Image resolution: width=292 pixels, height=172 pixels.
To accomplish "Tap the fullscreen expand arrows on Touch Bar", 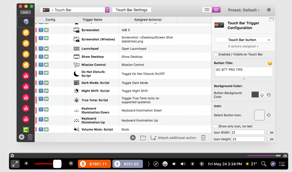I will [x=15, y=164].
